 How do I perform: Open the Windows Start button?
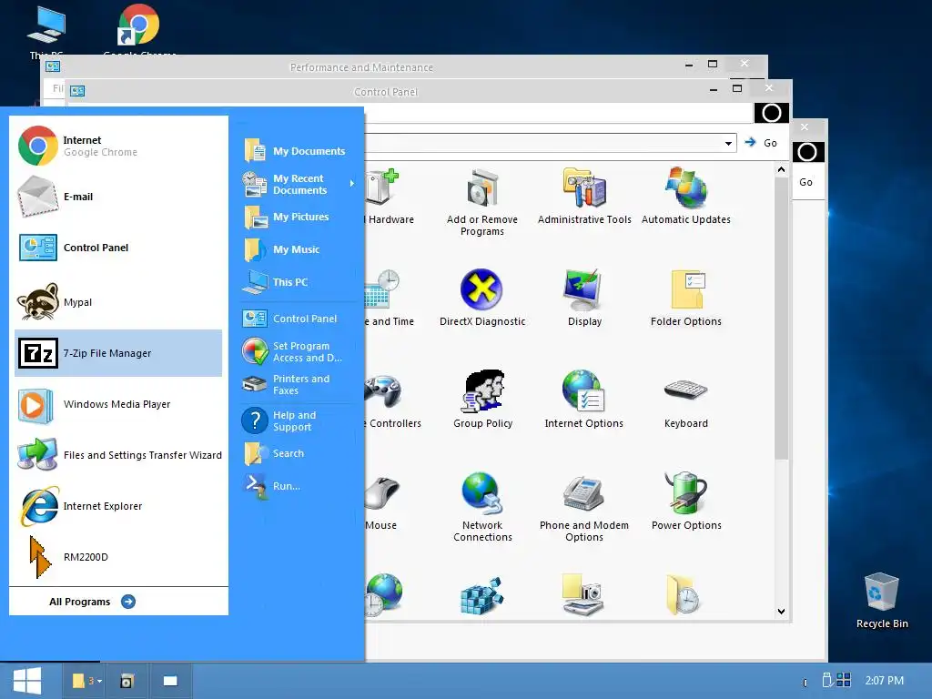26,681
